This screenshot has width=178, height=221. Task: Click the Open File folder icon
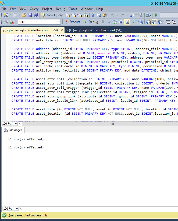[24, 15]
